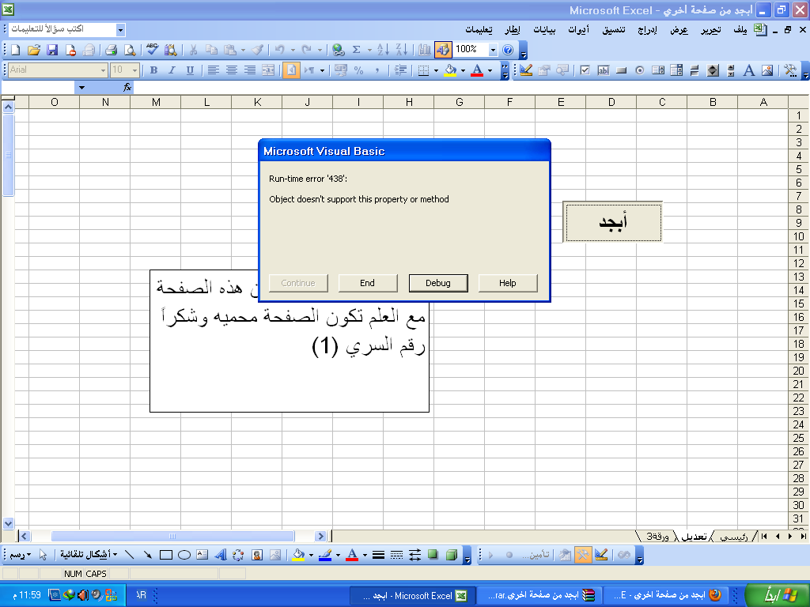Open the AutoShapes (أشكال تلقائية) menu
This screenshot has width=810, height=607.
pyautogui.click(x=89, y=554)
